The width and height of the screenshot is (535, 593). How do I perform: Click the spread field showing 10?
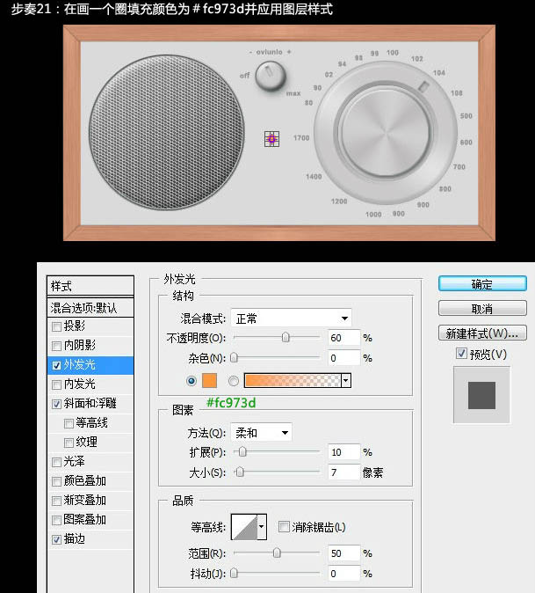click(343, 452)
